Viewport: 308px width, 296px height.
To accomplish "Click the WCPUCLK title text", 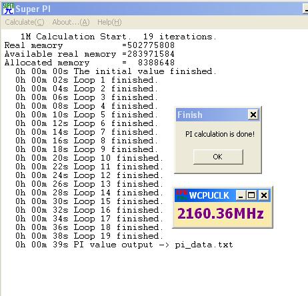I will pos(209,195).
